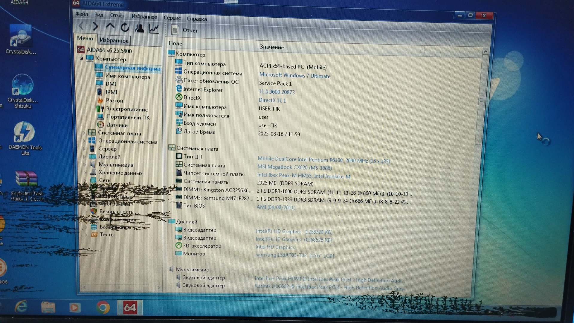Click the vertical scrollbar up arrow
The height and width of the screenshot is (323, 574).
486,52
